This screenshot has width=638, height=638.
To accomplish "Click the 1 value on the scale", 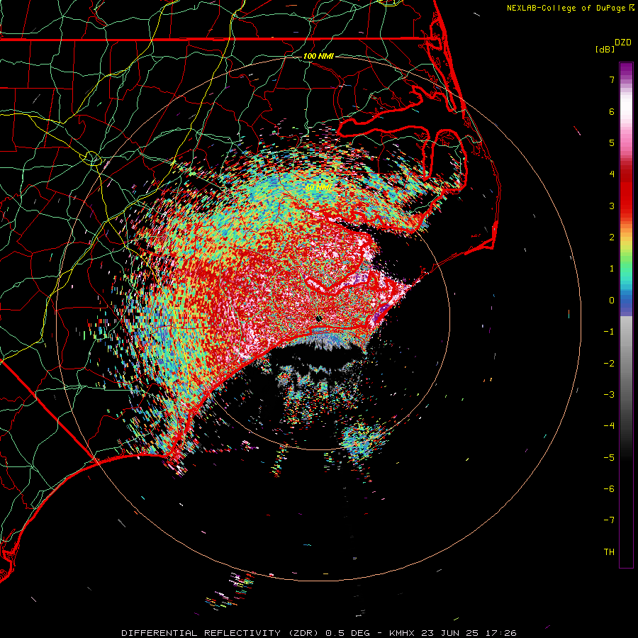I will (612, 269).
